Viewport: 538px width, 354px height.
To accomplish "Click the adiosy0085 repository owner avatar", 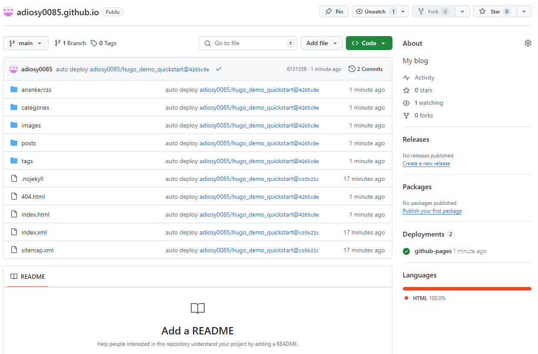I will tap(8, 12).
